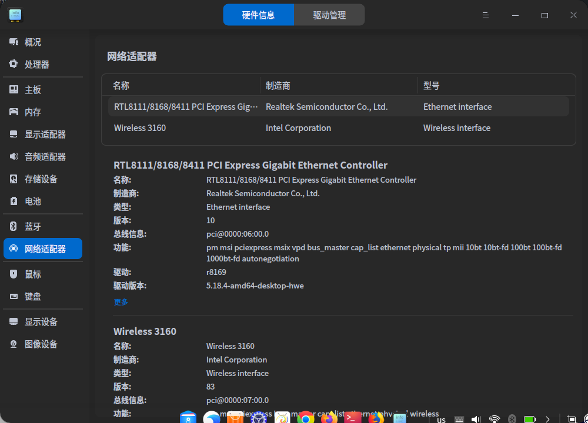Launch Chrome from the dock
Viewport: 588px width, 423px height.
(305, 417)
